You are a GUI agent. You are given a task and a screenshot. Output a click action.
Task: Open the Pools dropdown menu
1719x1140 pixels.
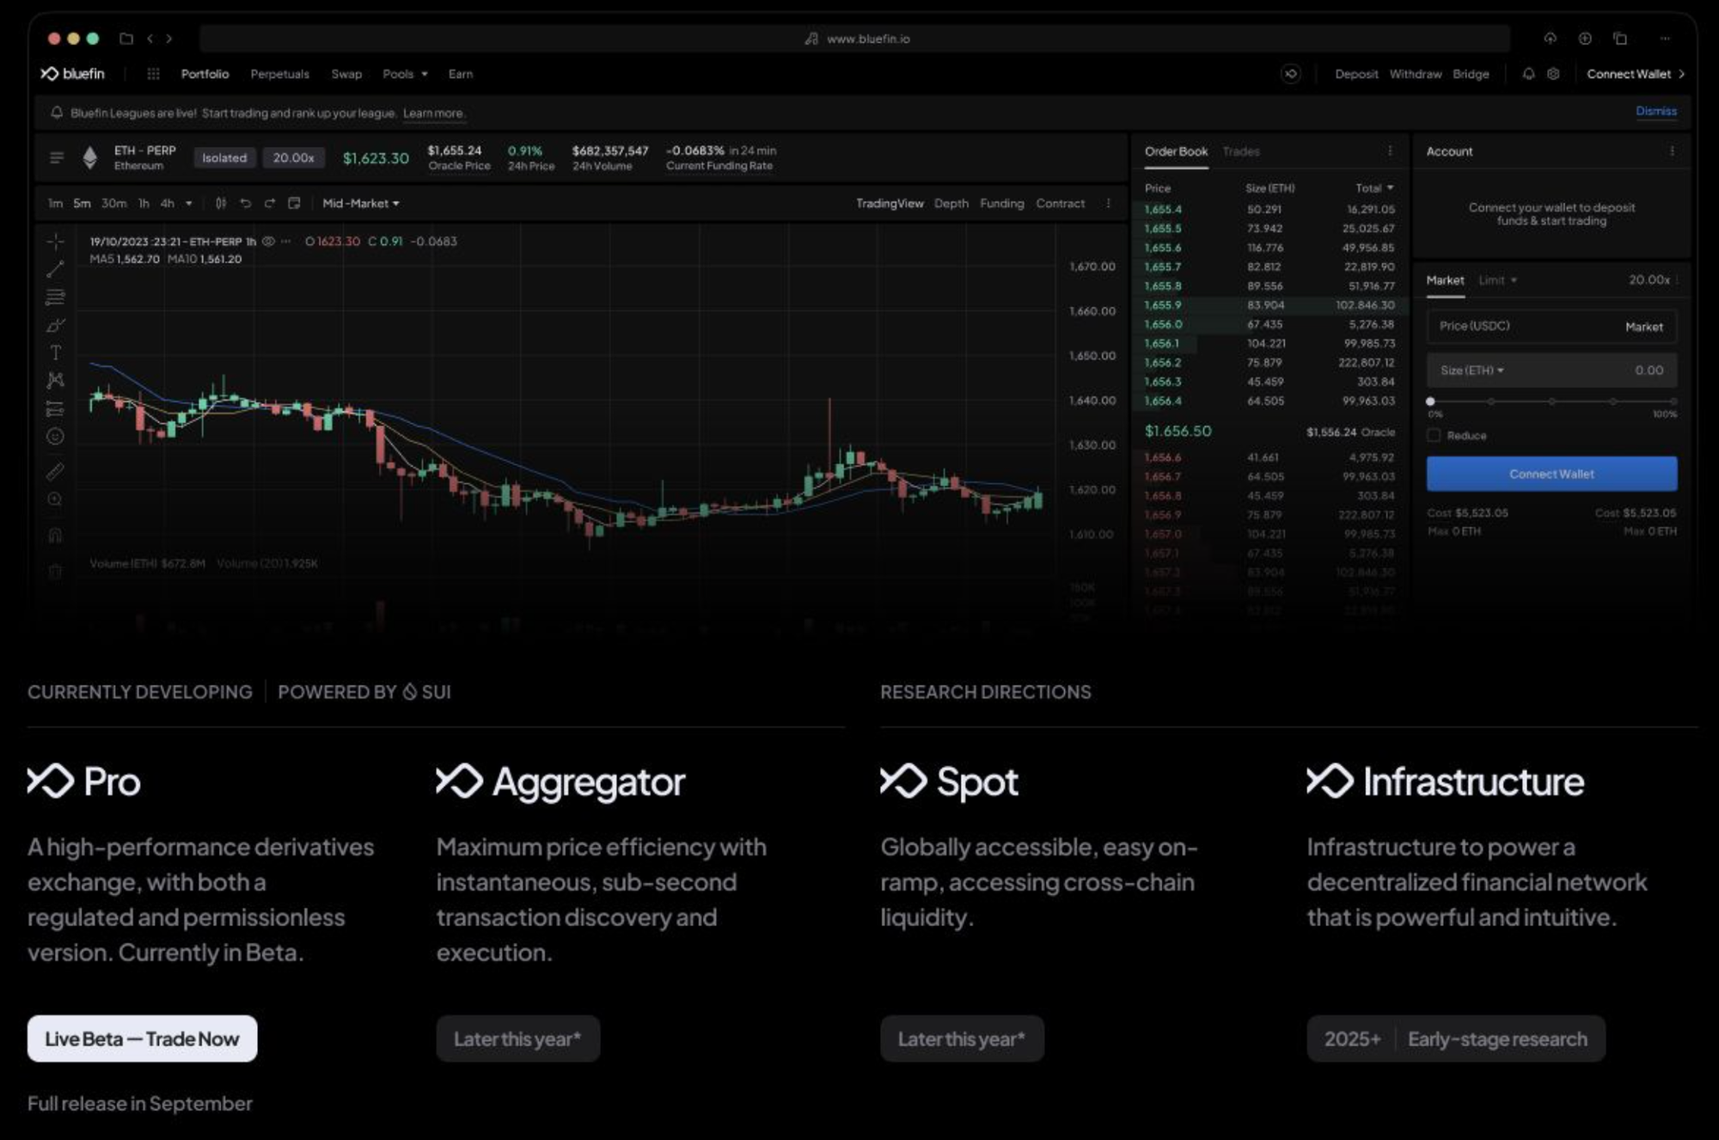(405, 74)
